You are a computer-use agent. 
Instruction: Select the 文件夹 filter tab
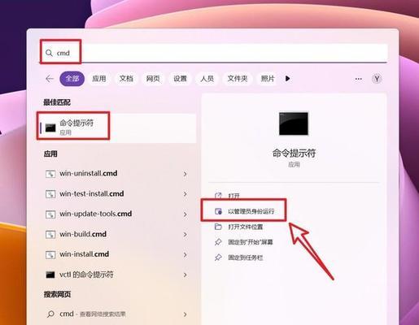[x=238, y=79]
